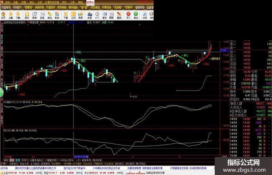
Task: Click the 智慧早报 button
Action: click(140, 8)
